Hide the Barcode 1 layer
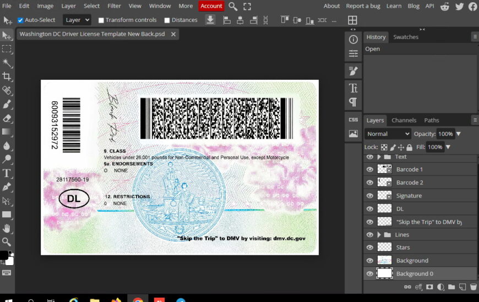The image size is (479, 302). coord(369,169)
